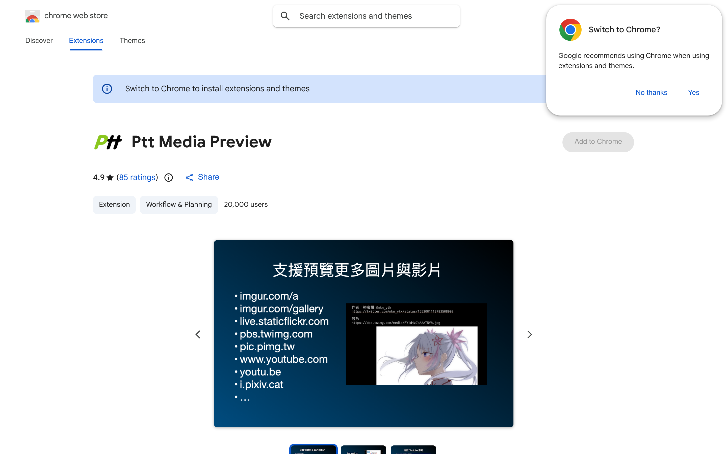Click the Chrome Web Store logo icon
The width and height of the screenshot is (727, 454).
tap(32, 16)
